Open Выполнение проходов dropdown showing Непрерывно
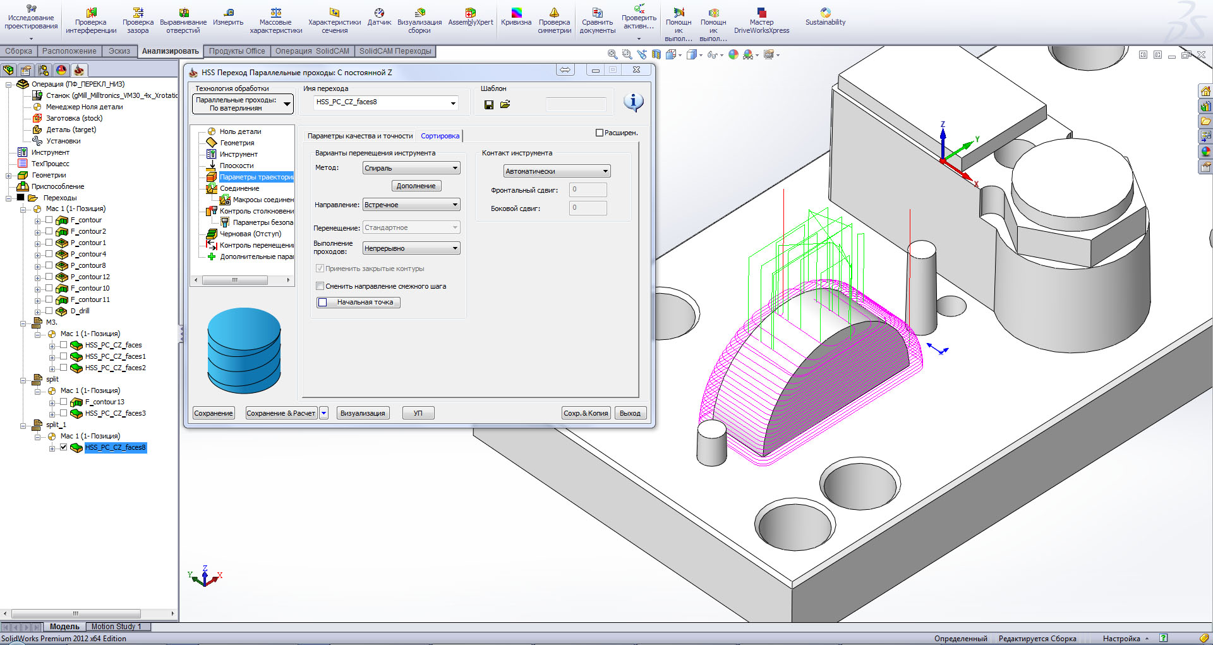This screenshot has width=1213, height=645. [x=411, y=248]
